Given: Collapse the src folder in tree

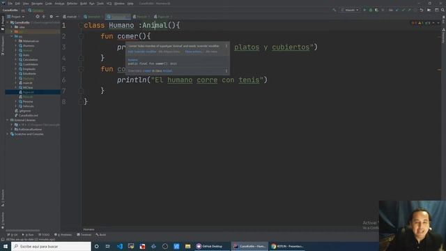Looking at the screenshot, I should click(12, 36).
